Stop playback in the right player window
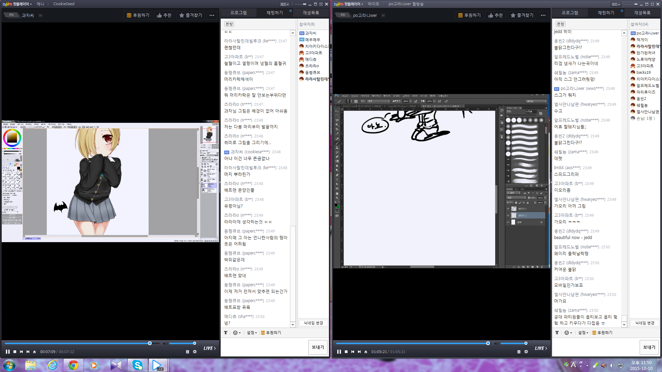The height and width of the screenshot is (372, 662). coord(346,352)
